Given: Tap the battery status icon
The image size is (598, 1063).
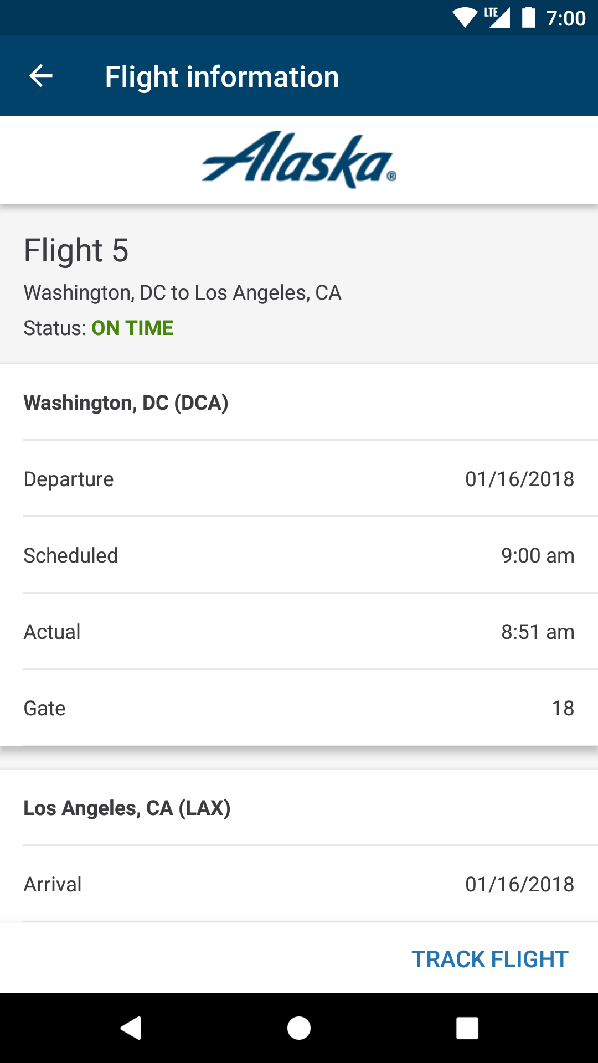Looking at the screenshot, I should (x=529, y=18).
